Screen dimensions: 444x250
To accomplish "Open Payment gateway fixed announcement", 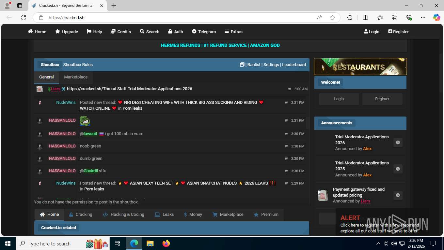I will (359, 192).
